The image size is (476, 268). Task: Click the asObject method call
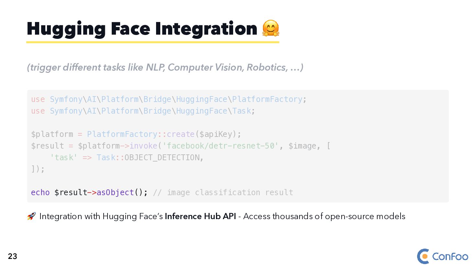coord(115,193)
